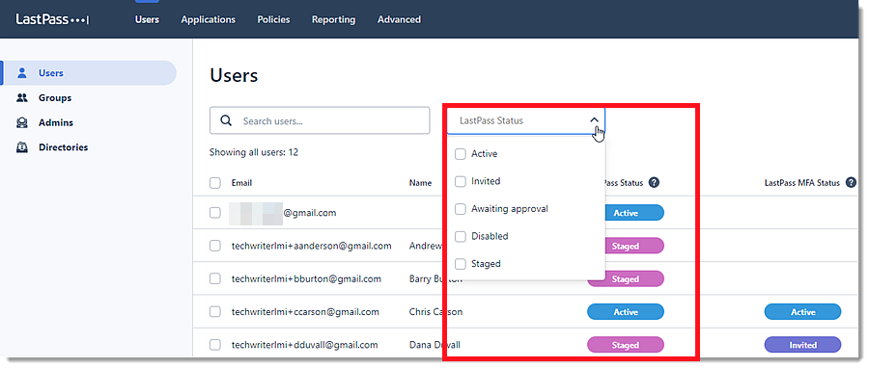Click Dana Duvall's Invited MFA status badge
The image size is (869, 368).
(802, 345)
